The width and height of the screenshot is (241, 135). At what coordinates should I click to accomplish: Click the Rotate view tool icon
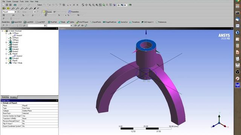point(83,5)
